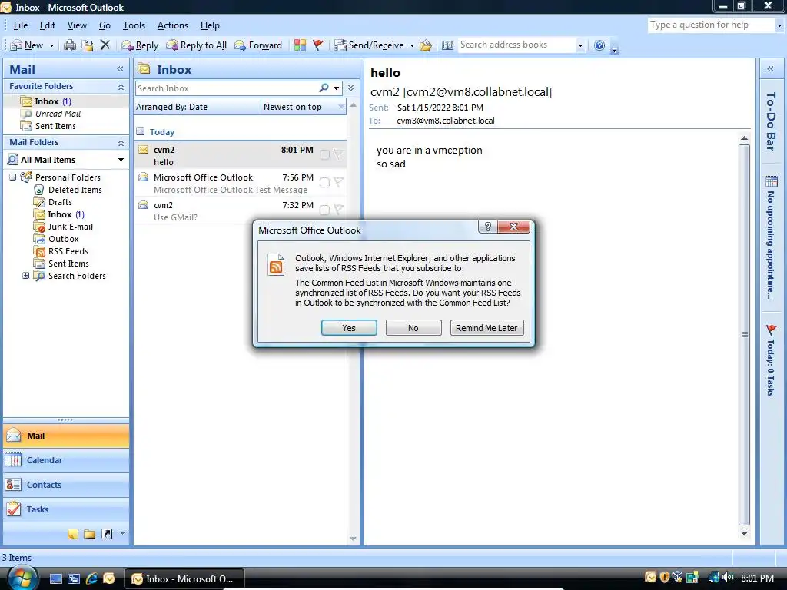This screenshot has height=590, width=787.
Task: Click the Search Inbox magnifier icon
Action: point(324,88)
